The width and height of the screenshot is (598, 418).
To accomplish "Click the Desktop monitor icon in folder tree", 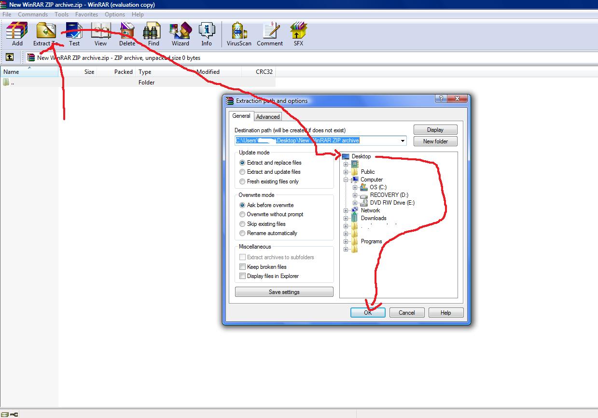I will click(346, 156).
